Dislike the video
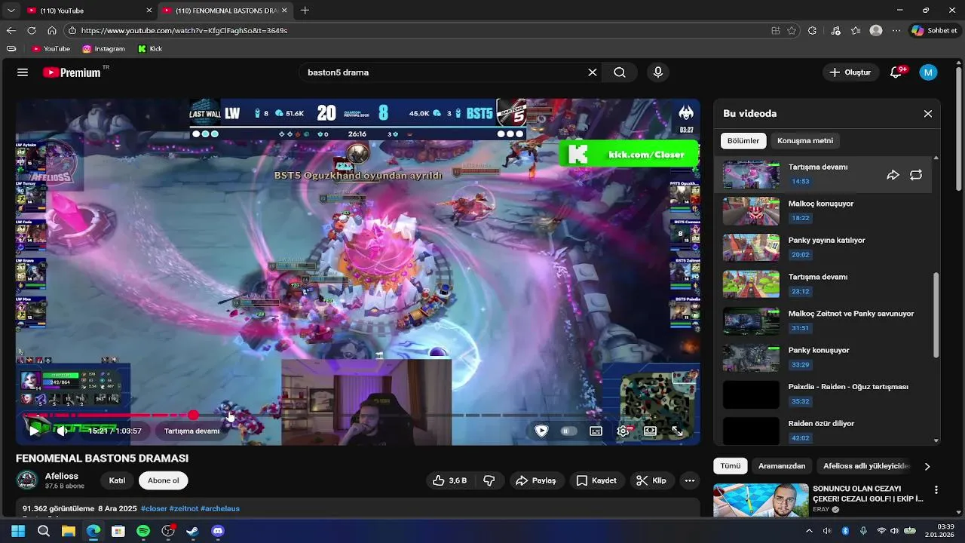Viewport: 965px width, 543px height. [x=489, y=480]
